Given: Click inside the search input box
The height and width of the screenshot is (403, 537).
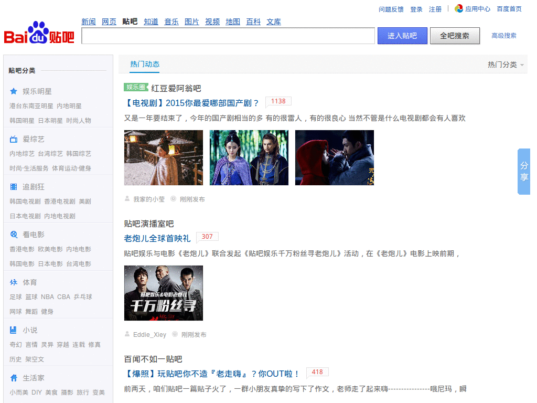Looking at the screenshot, I should pos(228,36).
